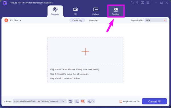171x108 pixels.
Task: Click the Add Files label
Action: coord(14,20)
